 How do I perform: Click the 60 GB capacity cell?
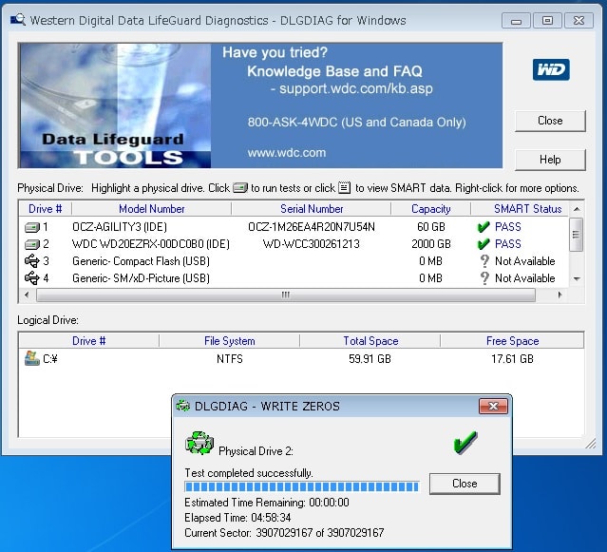pos(431,227)
